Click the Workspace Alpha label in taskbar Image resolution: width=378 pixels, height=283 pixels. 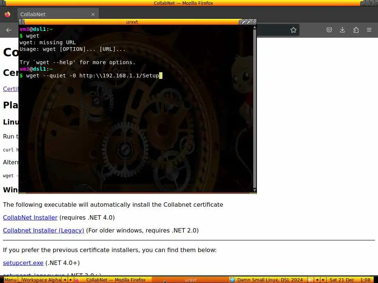click(41, 280)
